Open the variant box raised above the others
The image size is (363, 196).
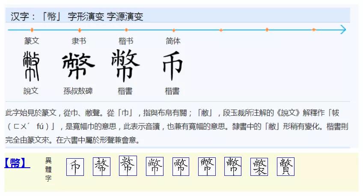pyautogui.click(x=128, y=166)
